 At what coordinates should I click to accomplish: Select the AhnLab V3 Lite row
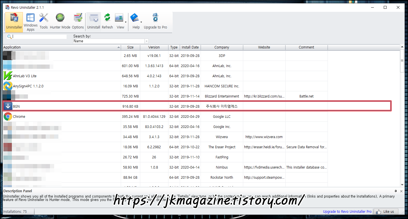pyautogui.click(x=165, y=76)
